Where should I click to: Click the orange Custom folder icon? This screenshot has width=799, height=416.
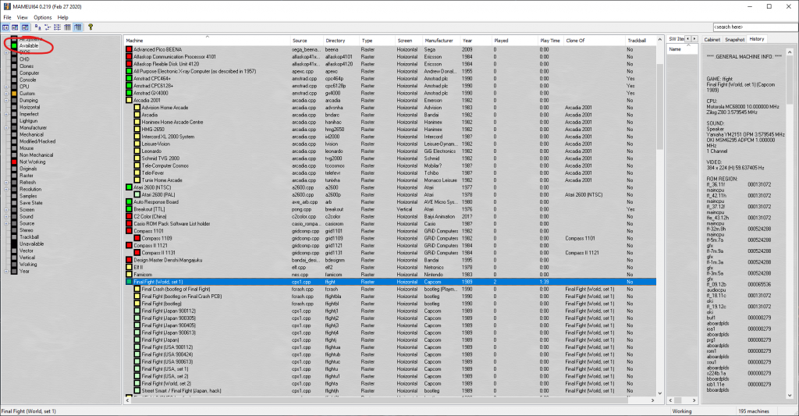(x=14, y=94)
